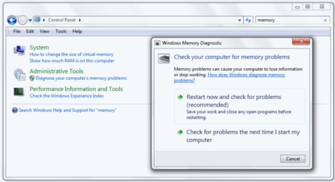Click Windows Memory Diagnostic title bar icon
This screenshot has width=335, height=182.
[x=157, y=43]
